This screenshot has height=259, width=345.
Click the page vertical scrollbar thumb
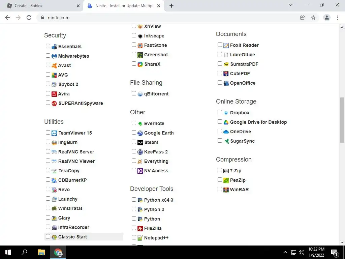tap(342, 120)
